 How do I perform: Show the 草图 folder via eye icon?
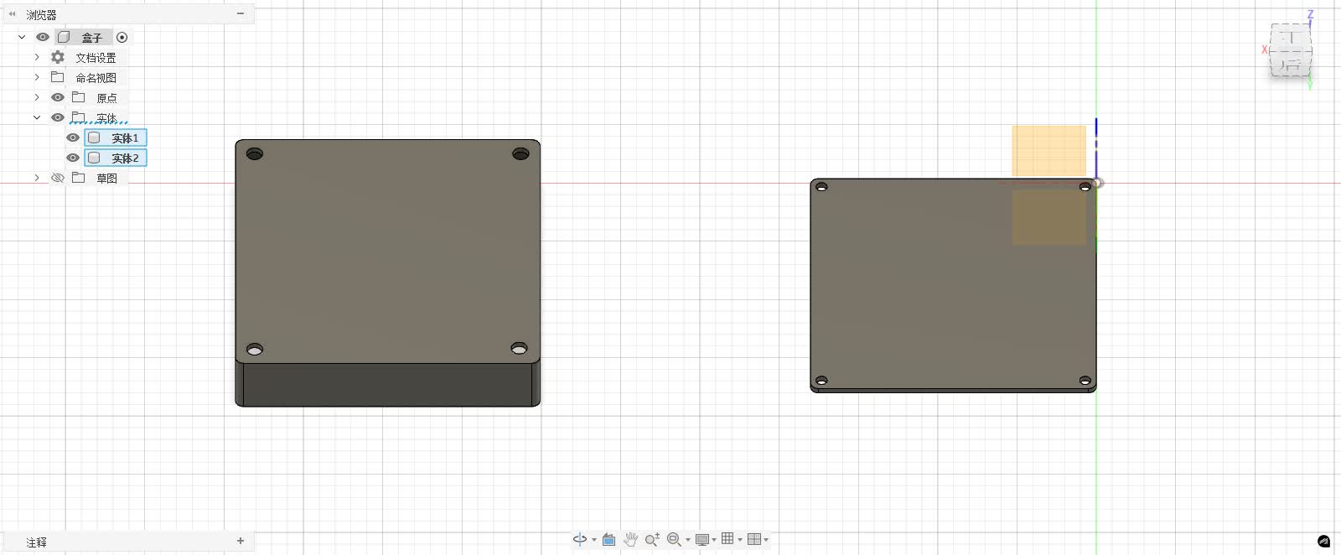tap(58, 178)
